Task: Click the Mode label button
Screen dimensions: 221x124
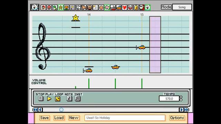Action: tap(166, 7)
